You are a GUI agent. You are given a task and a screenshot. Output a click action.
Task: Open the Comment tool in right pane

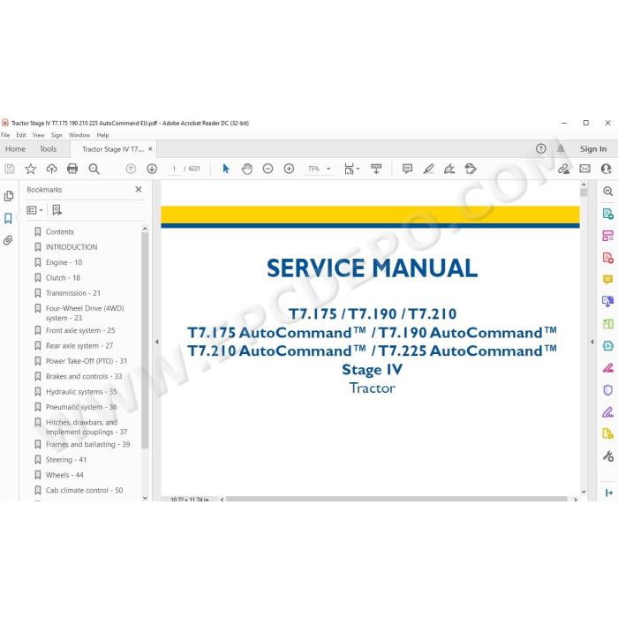608,280
